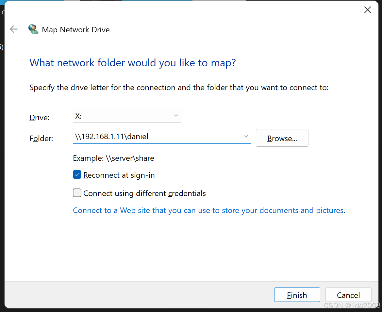
Task: Click the Map Network Drive title text
Action: click(76, 30)
